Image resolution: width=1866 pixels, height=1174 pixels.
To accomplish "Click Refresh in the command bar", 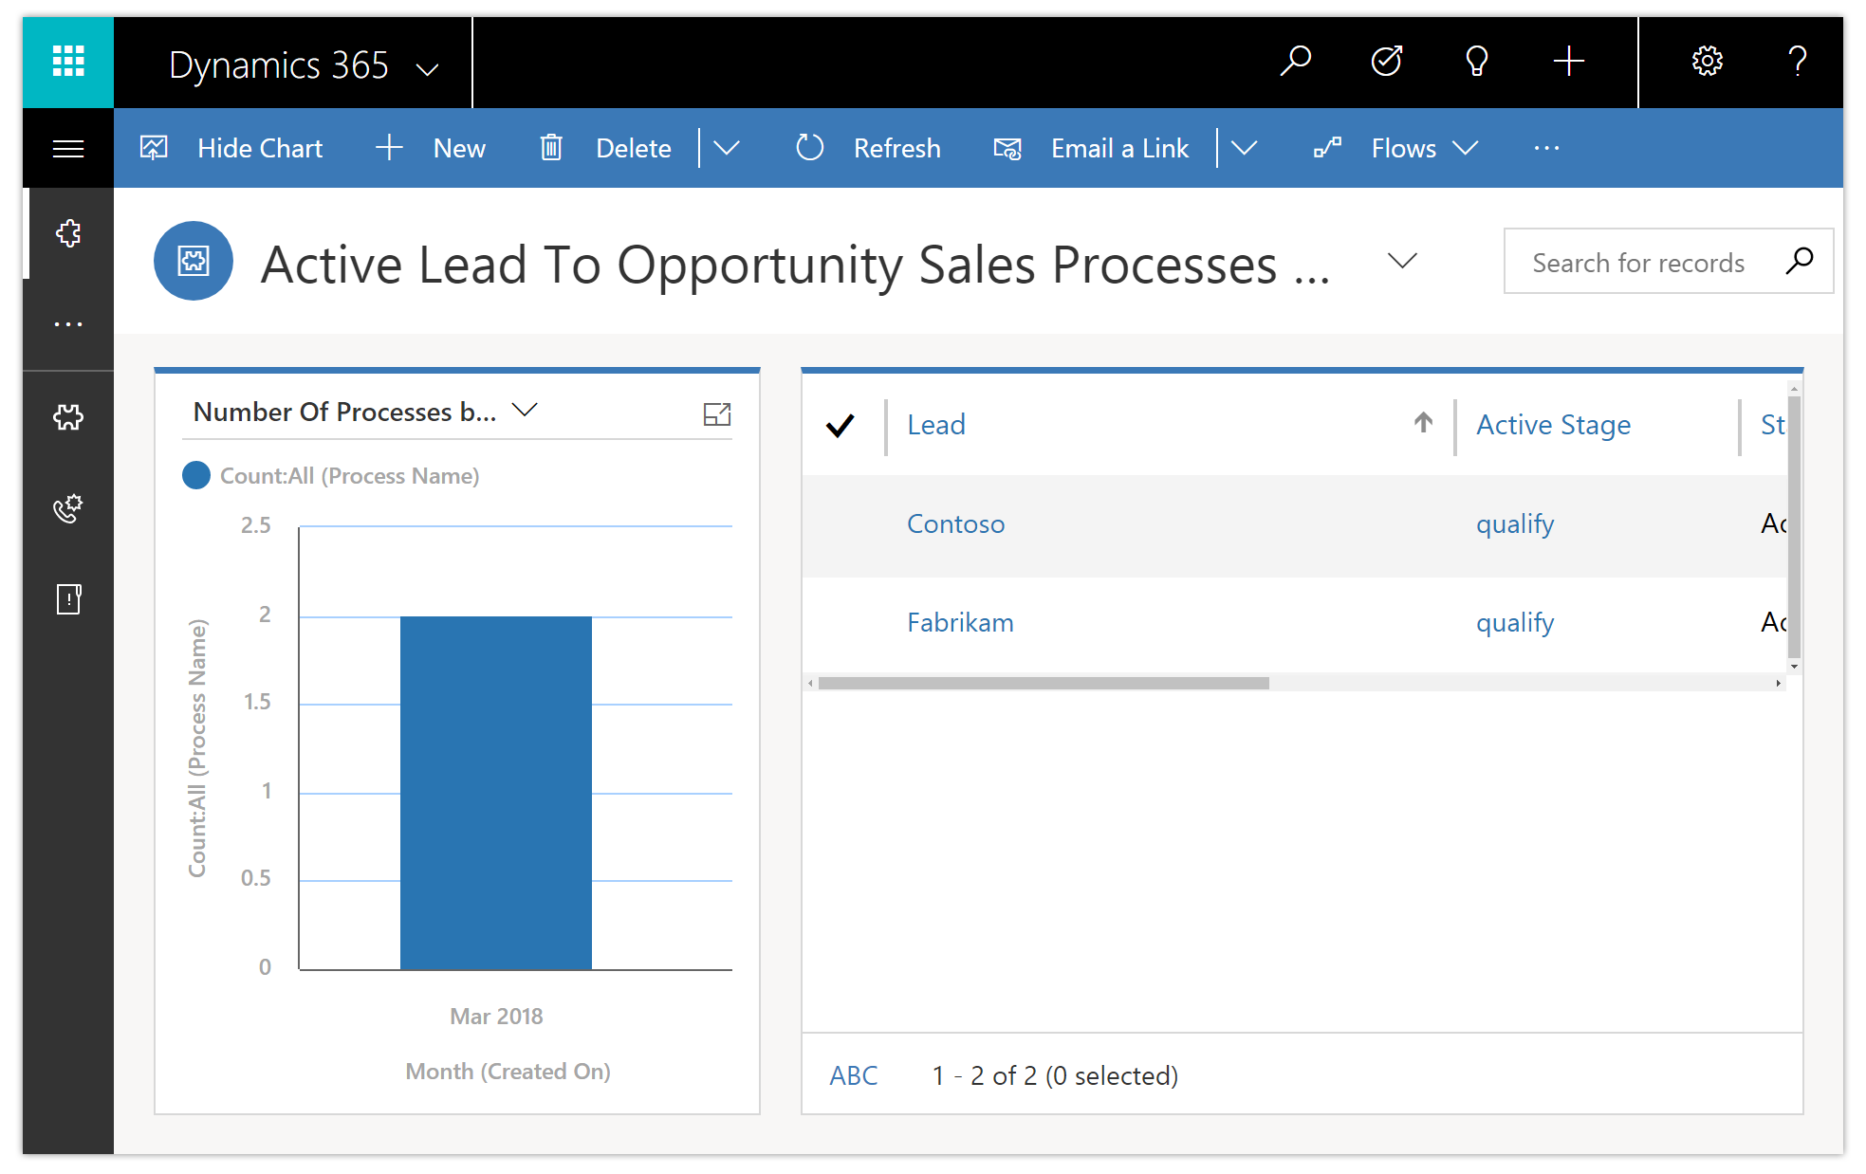I will pos(868,148).
